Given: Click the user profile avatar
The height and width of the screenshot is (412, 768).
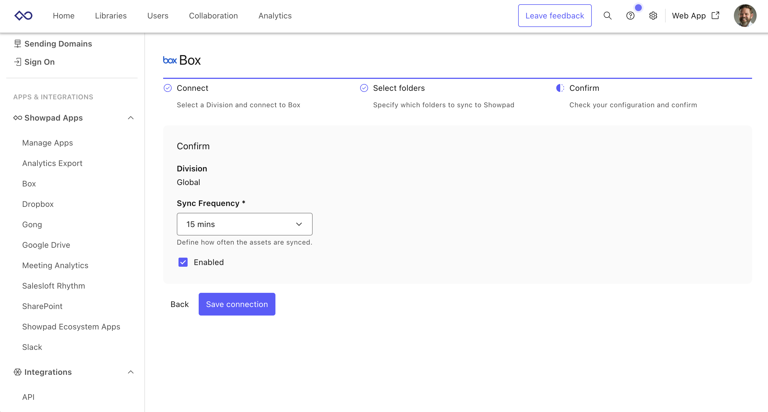Looking at the screenshot, I should [744, 16].
